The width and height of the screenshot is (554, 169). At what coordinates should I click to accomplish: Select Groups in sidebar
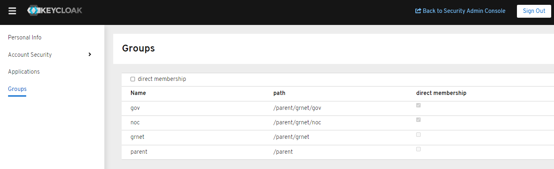point(17,89)
